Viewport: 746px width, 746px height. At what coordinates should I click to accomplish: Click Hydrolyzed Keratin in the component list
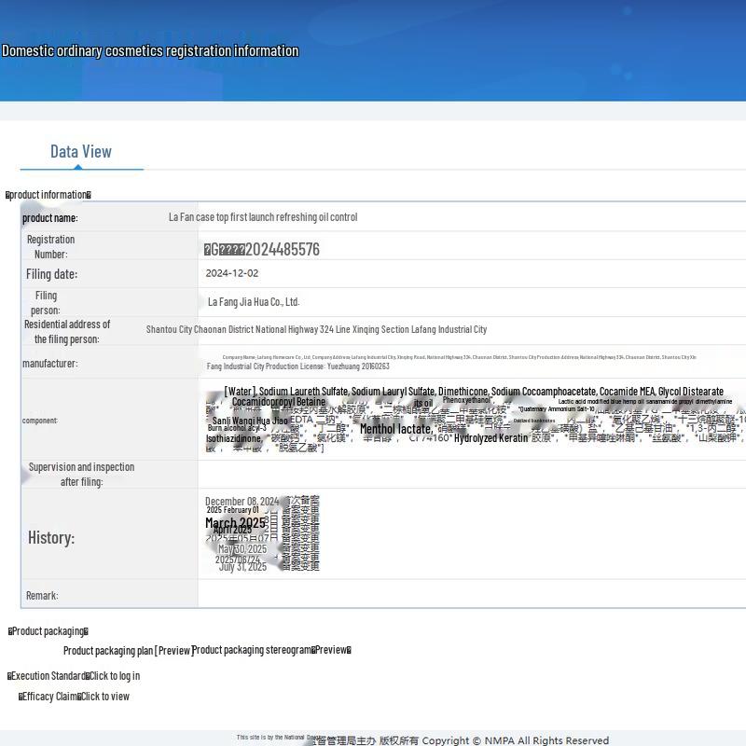tap(490, 438)
